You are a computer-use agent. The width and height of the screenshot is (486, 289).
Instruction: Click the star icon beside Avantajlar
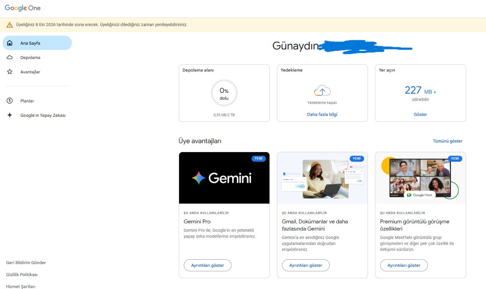click(x=10, y=72)
